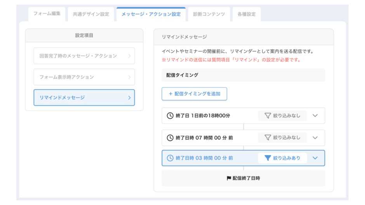Open the 共通デザイン設定 tab
This screenshot has height=205, width=365.
tap(91, 14)
